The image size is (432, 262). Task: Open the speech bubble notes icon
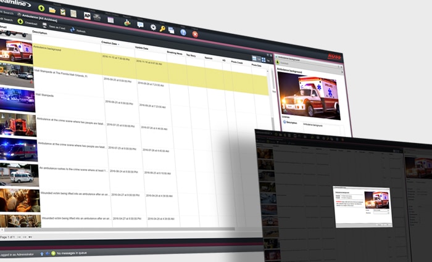(x=140, y=25)
